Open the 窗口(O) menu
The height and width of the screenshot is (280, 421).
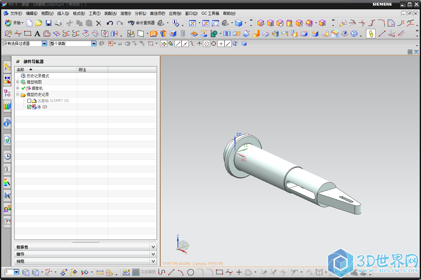point(191,13)
